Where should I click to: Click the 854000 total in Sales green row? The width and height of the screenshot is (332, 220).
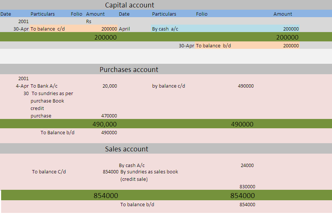tap(106, 195)
